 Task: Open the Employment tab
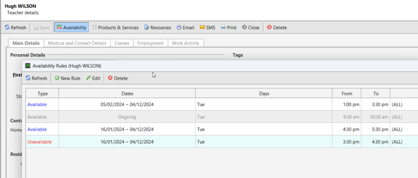click(x=150, y=43)
